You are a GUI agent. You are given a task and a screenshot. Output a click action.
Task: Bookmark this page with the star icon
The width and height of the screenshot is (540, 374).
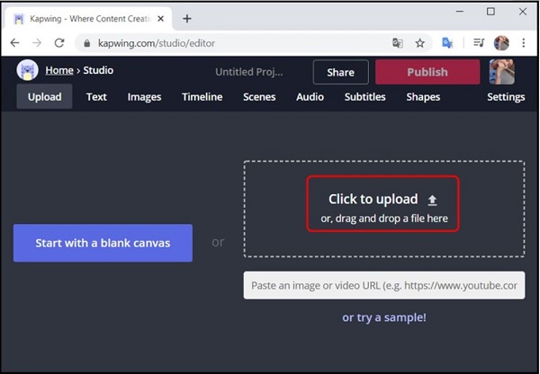pos(419,42)
